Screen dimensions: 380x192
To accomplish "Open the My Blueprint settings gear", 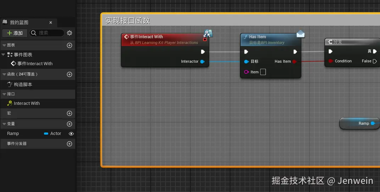I will point(69,33).
